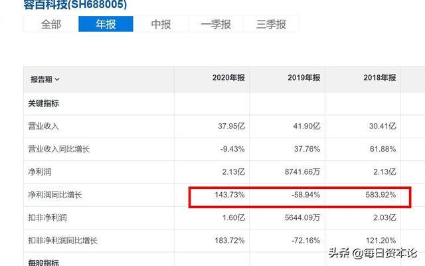Click the 营业收入同比增长 row label

pyautogui.click(x=59, y=149)
